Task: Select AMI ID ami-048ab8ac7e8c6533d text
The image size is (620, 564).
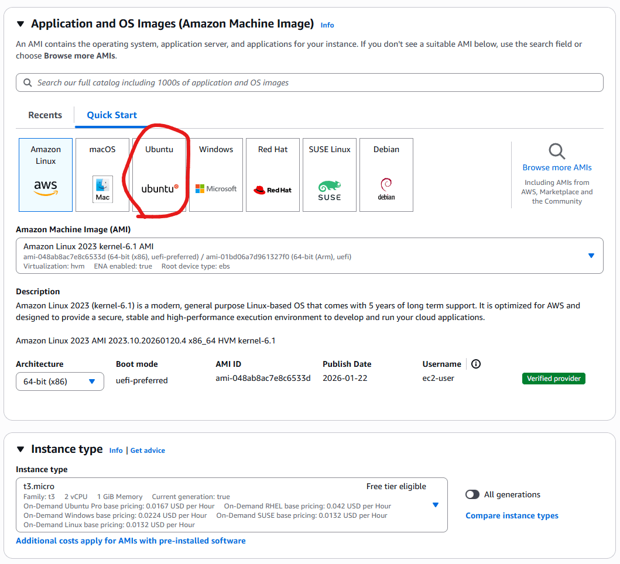Action: (263, 378)
